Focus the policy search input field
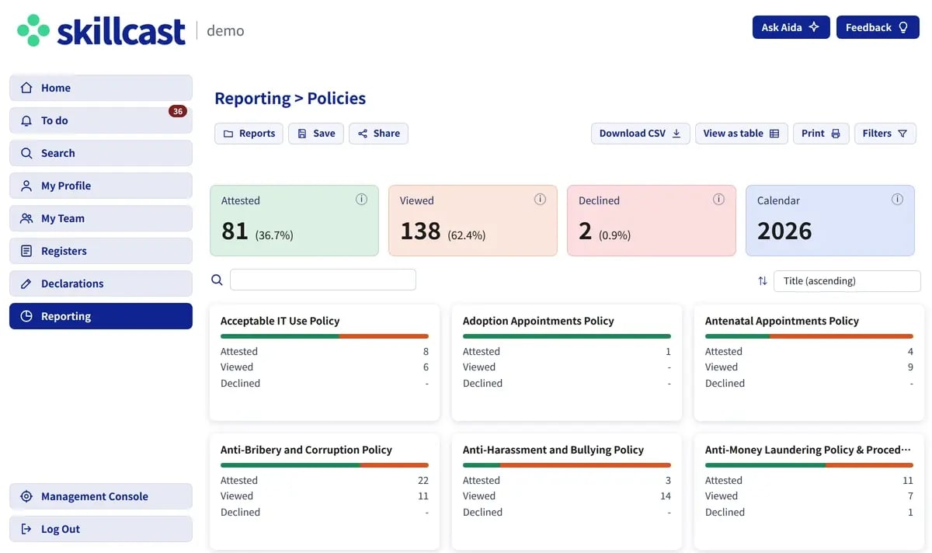This screenshot has height=553, width=932. (323, 280)
